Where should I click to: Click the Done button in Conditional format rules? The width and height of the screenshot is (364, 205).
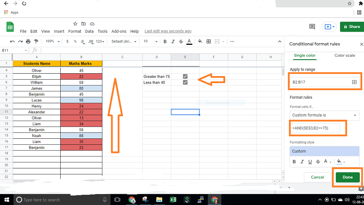[347, 177]
